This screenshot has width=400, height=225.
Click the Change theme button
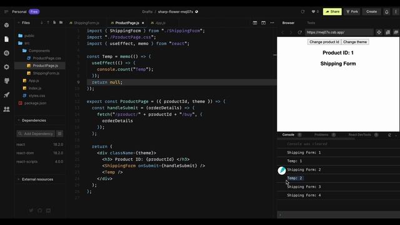355,42
